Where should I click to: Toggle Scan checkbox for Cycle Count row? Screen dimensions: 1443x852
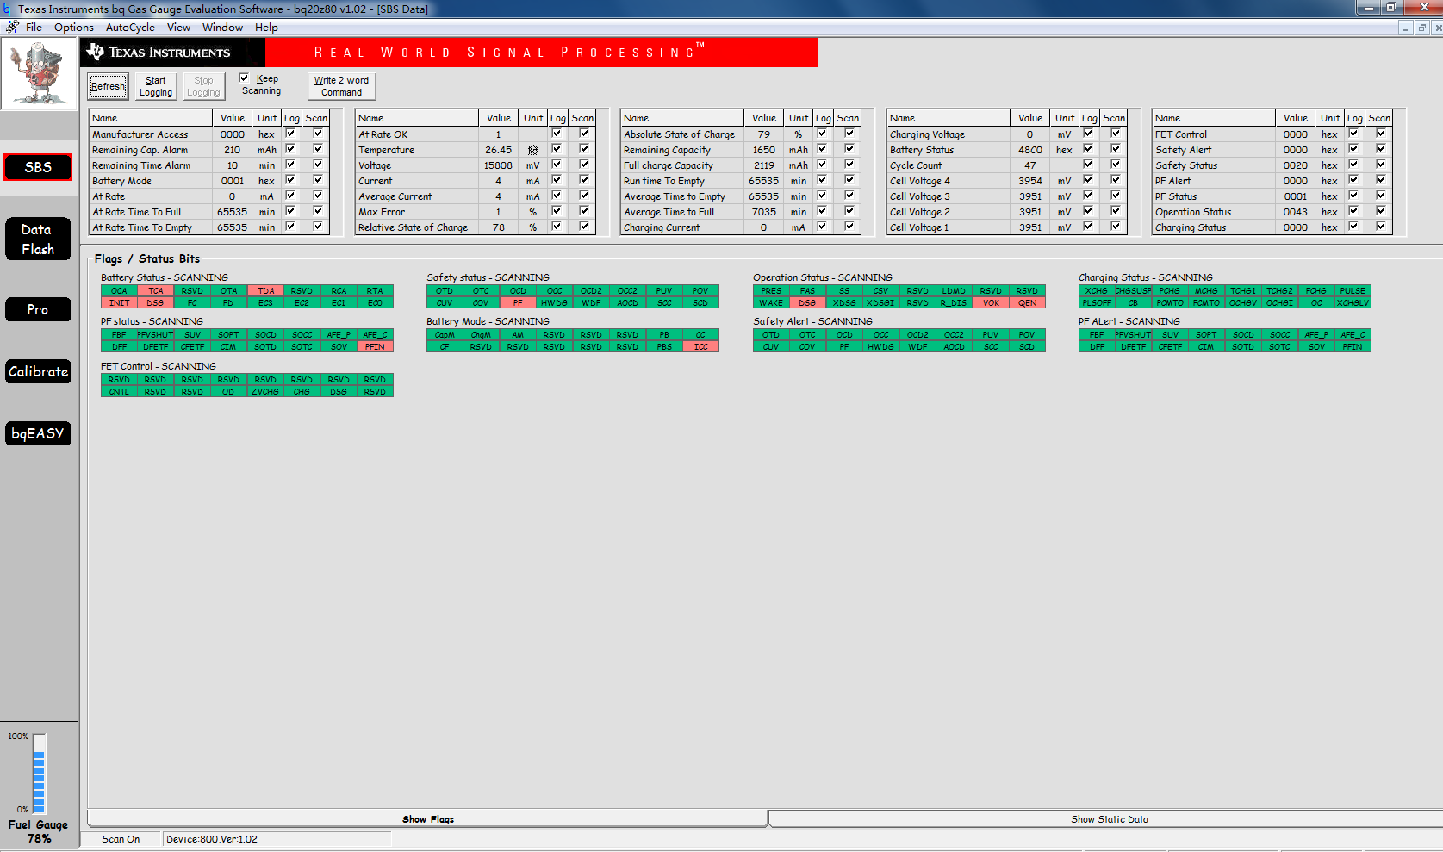[1116, 165]
